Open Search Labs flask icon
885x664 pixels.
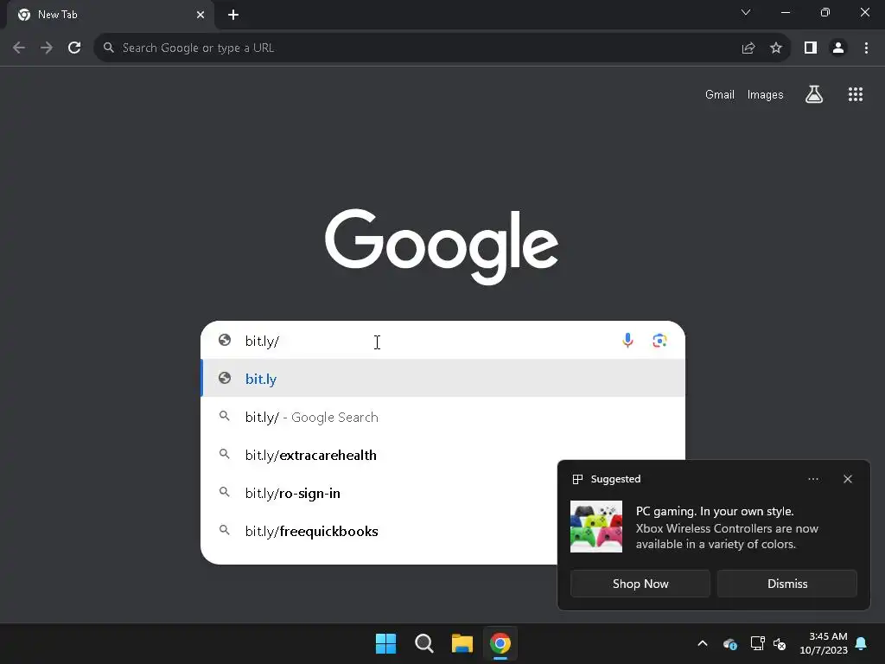point(814,94)
